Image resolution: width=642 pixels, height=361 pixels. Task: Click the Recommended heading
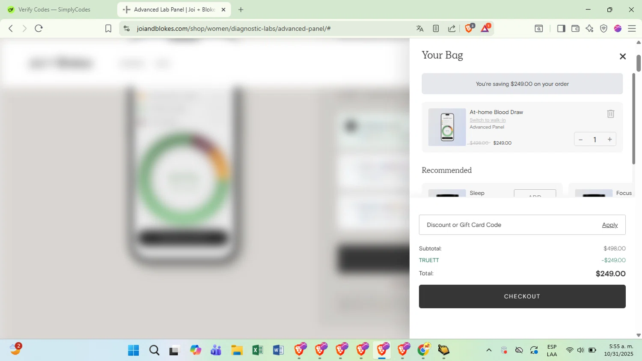tap(446, 170)
